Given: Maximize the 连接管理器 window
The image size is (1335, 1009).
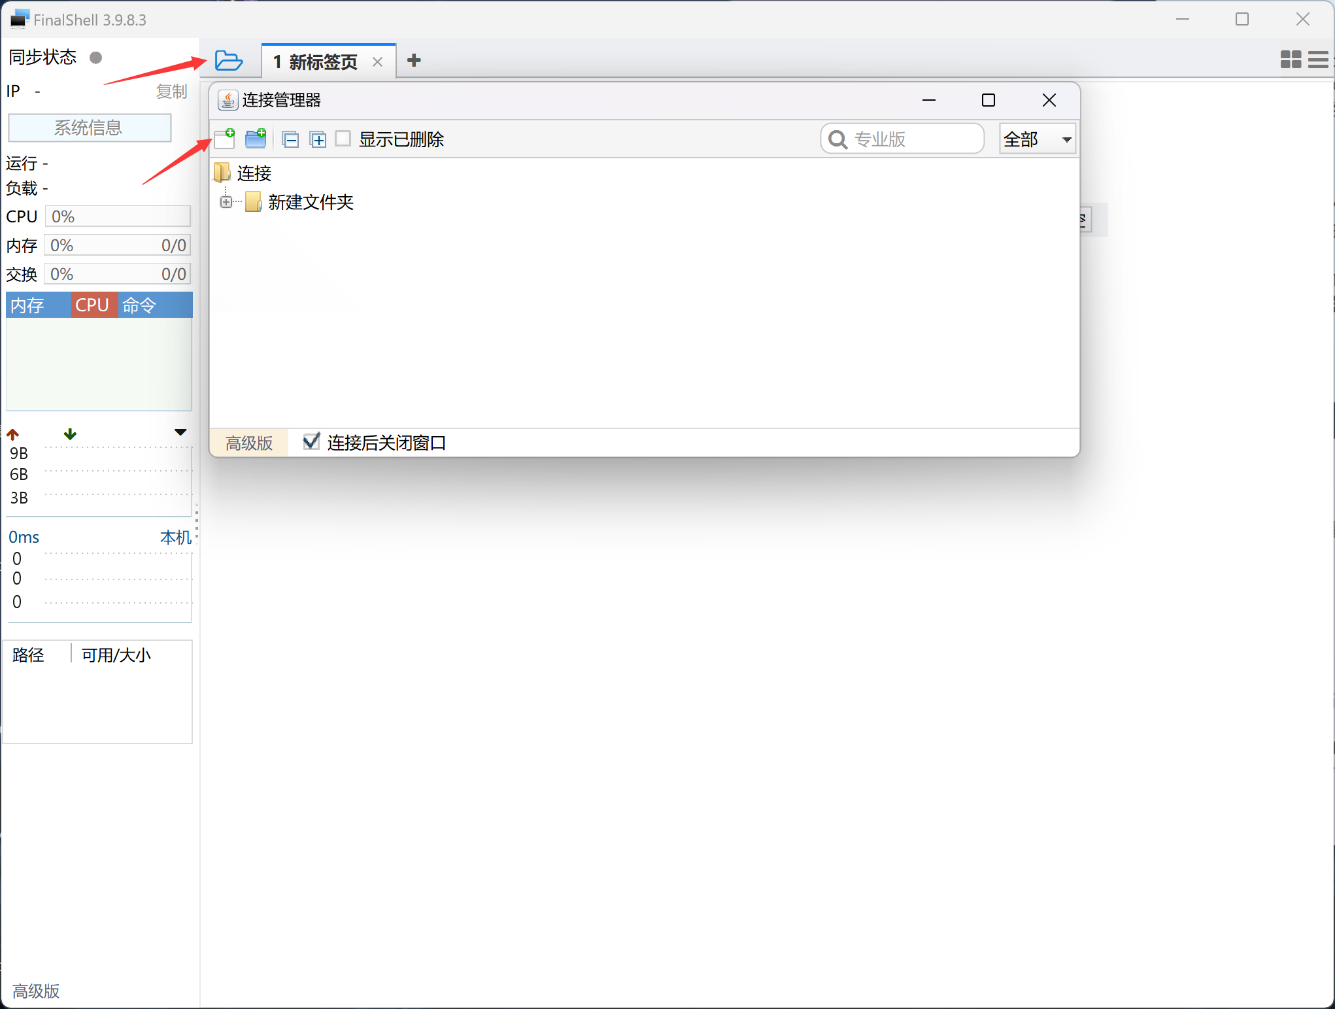Looking at the screenshot, I should 989,100.
